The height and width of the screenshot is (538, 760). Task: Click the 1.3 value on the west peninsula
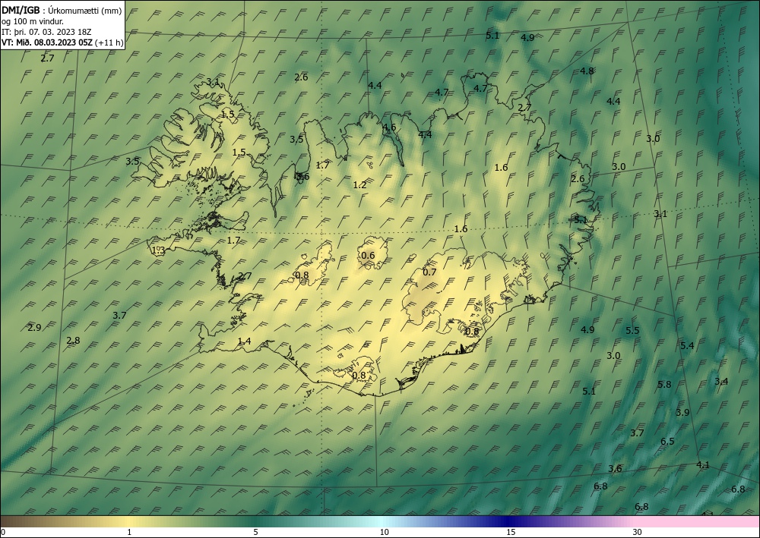click(159, 250)
